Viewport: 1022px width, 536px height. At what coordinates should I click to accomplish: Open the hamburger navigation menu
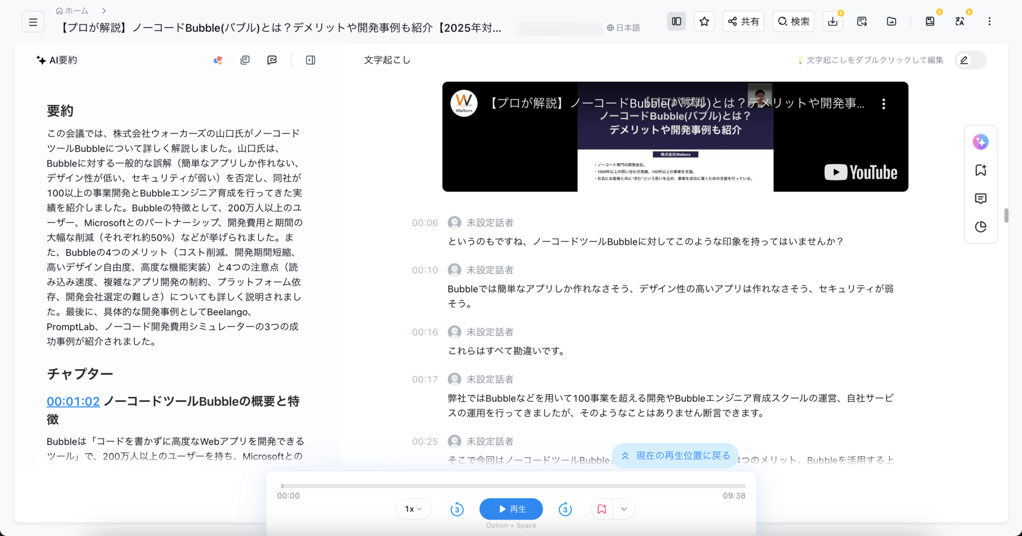pyautogui.click(x=33, y=21)
